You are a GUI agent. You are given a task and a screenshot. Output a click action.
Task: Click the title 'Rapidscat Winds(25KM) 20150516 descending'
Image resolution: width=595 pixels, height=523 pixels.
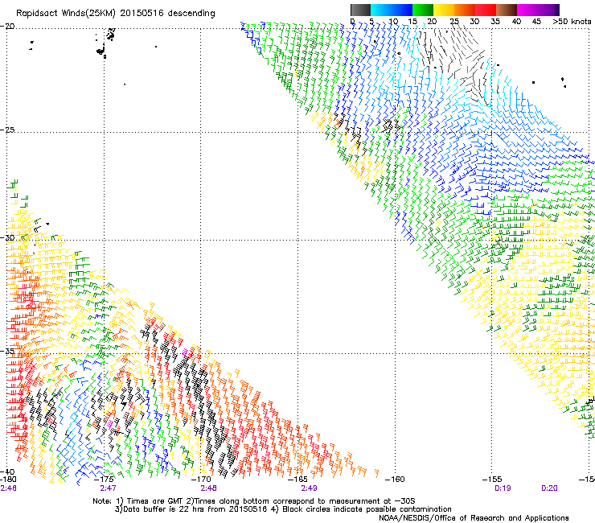tap(115, 14)
